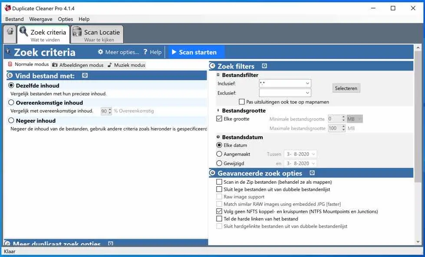425x257 pixels.
Task: Open the MB size unit dropdown
Action: [x=355, y=119]
